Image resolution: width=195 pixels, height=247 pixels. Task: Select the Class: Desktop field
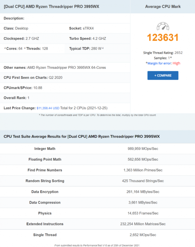point(16,28)
